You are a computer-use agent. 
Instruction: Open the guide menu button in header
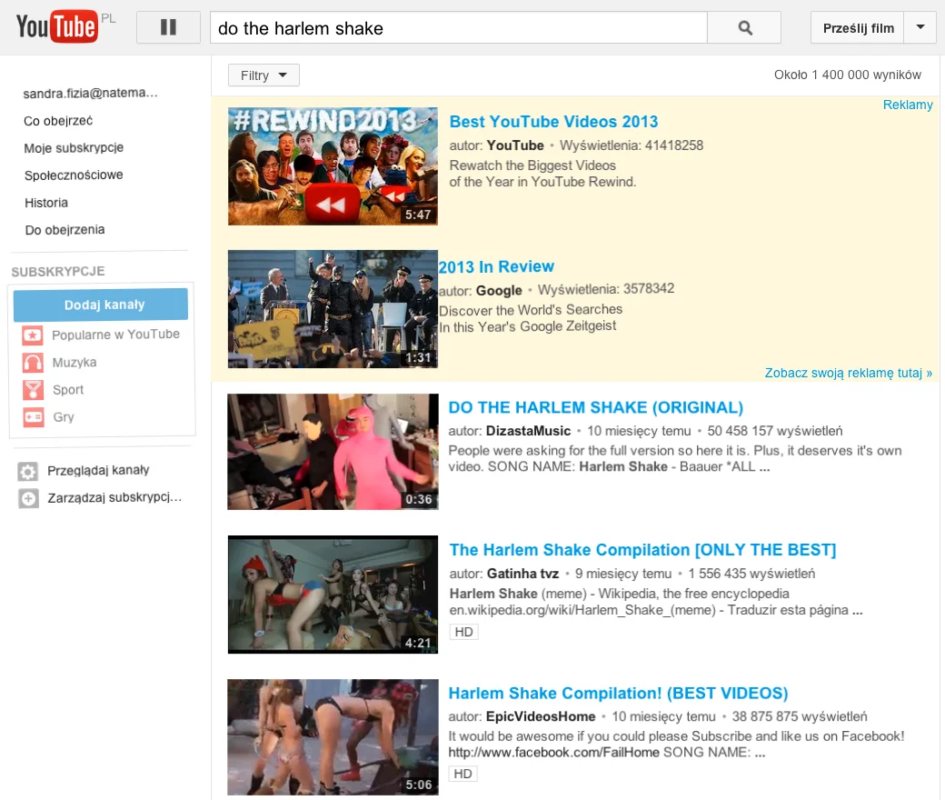pyautogui.click(x=168, y=27)
